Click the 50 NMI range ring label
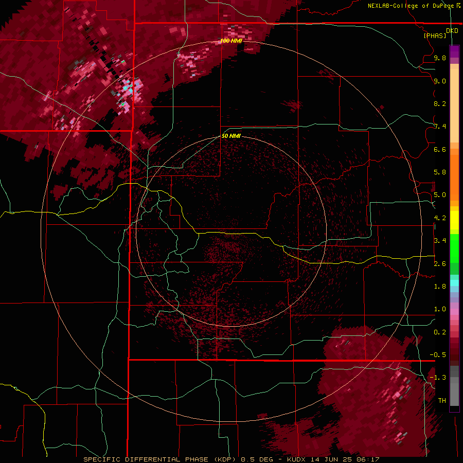463x463 pixels. [231, 136]
